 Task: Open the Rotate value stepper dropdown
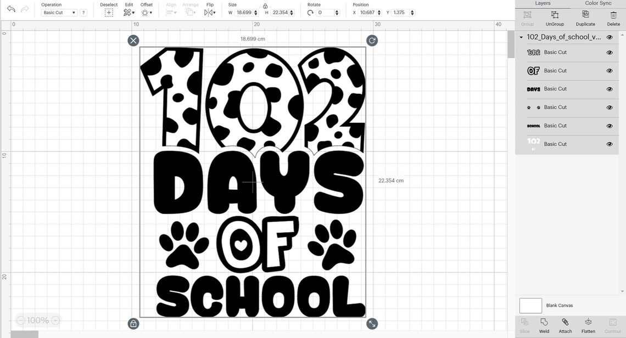click(336, 12)
